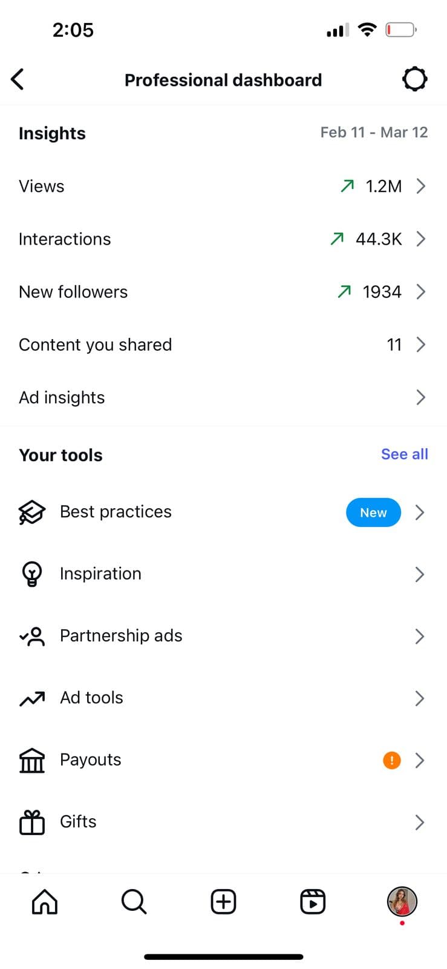The width and height of the screenshot is (447, 969).
Task: Go to Home feed tab
Action: click(45, 901)
